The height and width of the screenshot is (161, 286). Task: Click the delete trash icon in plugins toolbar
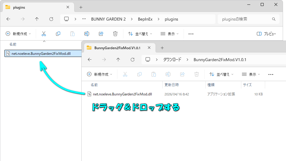point(115,34)
